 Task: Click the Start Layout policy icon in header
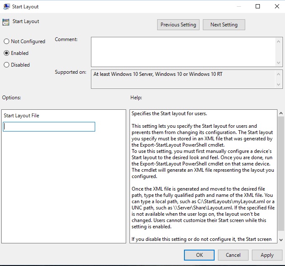6,22
